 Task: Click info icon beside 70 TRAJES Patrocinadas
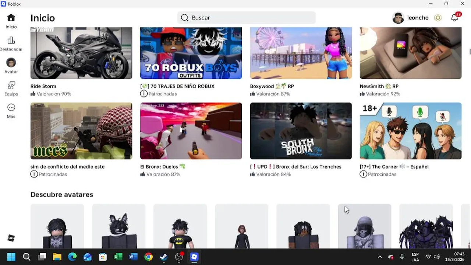[144, 94]
